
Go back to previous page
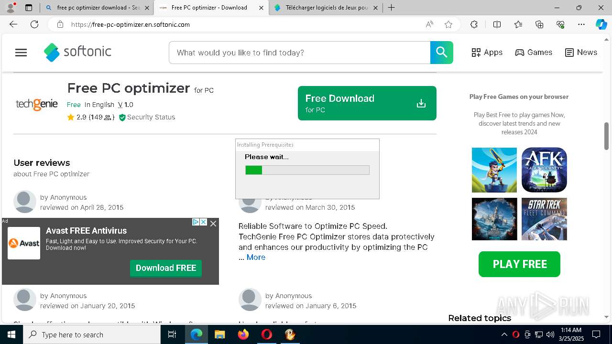pyautogui.click(x=13, y=24)
